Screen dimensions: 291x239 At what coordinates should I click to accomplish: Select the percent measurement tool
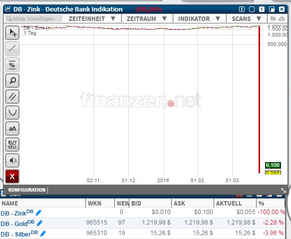tap(12, 65)
